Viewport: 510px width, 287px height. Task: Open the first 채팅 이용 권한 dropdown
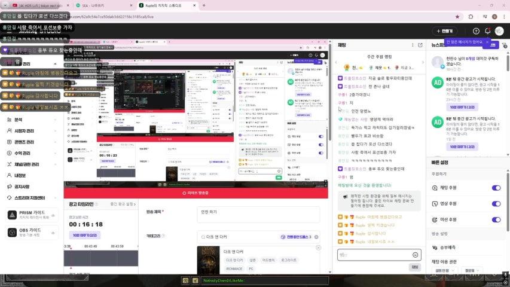point(444,270)
